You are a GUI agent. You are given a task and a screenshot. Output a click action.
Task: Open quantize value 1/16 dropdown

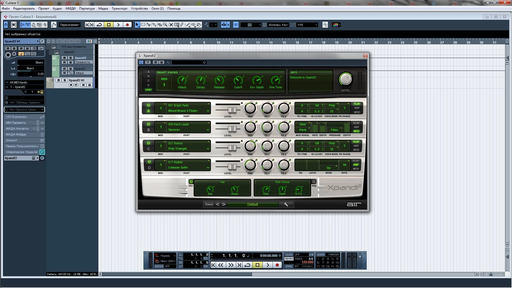pos(307,25)
